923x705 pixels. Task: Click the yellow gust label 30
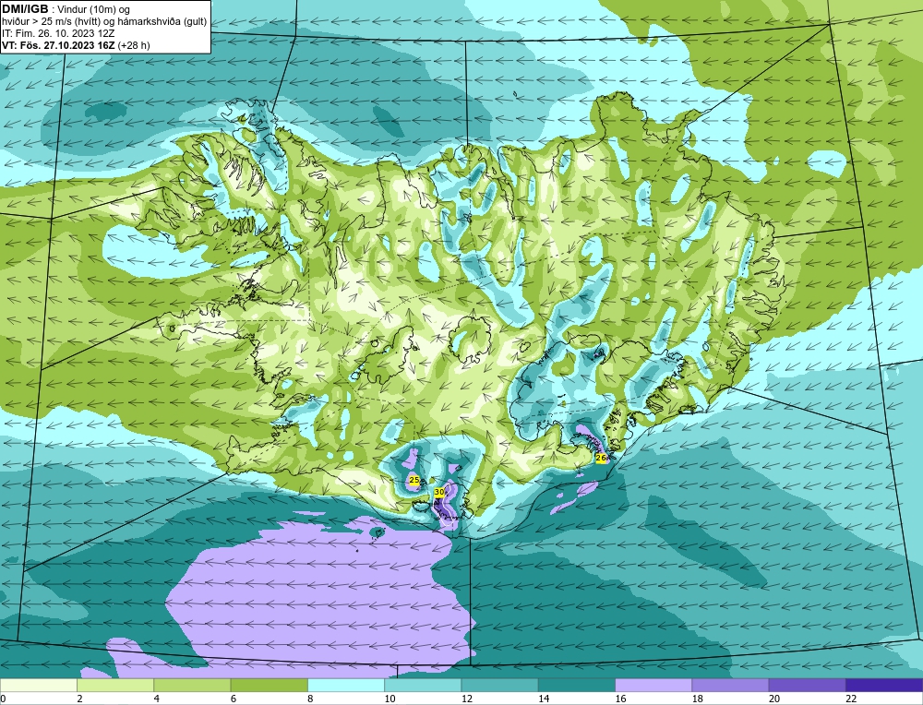[x=439, y=492]
